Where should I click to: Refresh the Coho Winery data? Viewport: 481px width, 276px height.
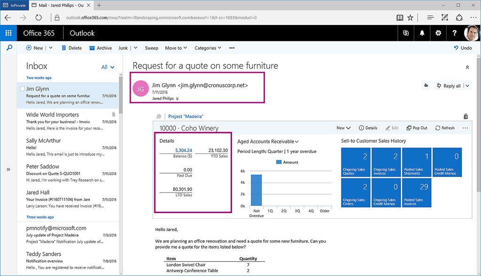click(x=445, y=128)
